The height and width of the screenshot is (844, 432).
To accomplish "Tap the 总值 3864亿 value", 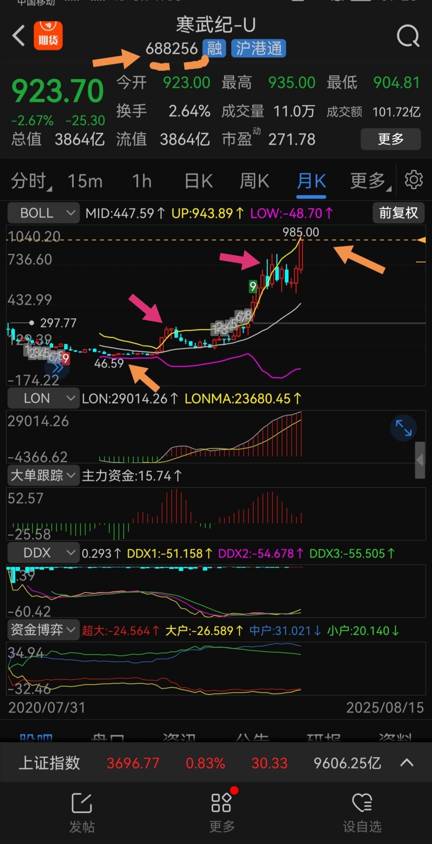I will pos(80,139).
